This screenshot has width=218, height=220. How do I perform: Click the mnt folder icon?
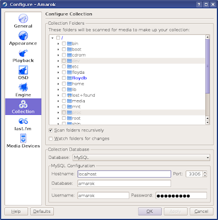tap(69, 107)
